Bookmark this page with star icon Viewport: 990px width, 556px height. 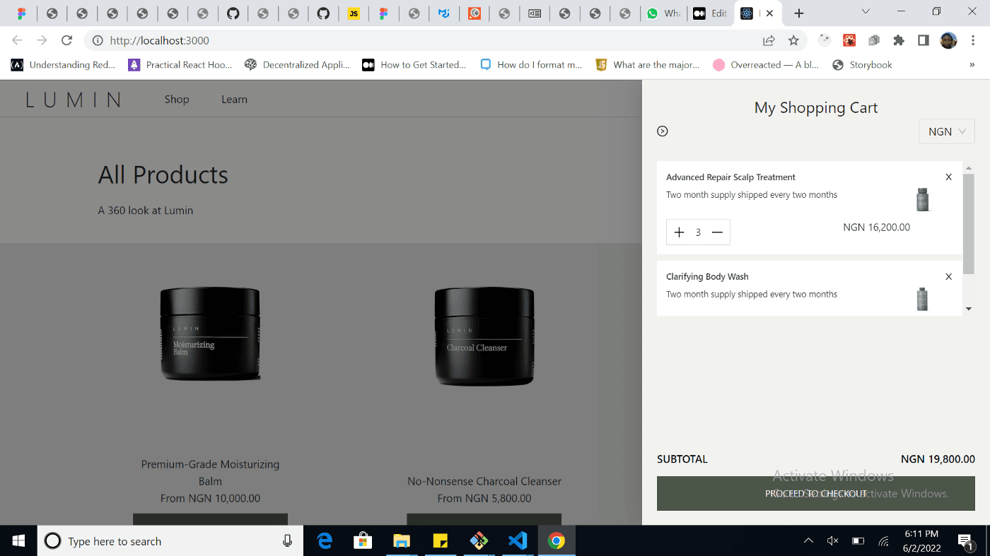tap(793, 41)
